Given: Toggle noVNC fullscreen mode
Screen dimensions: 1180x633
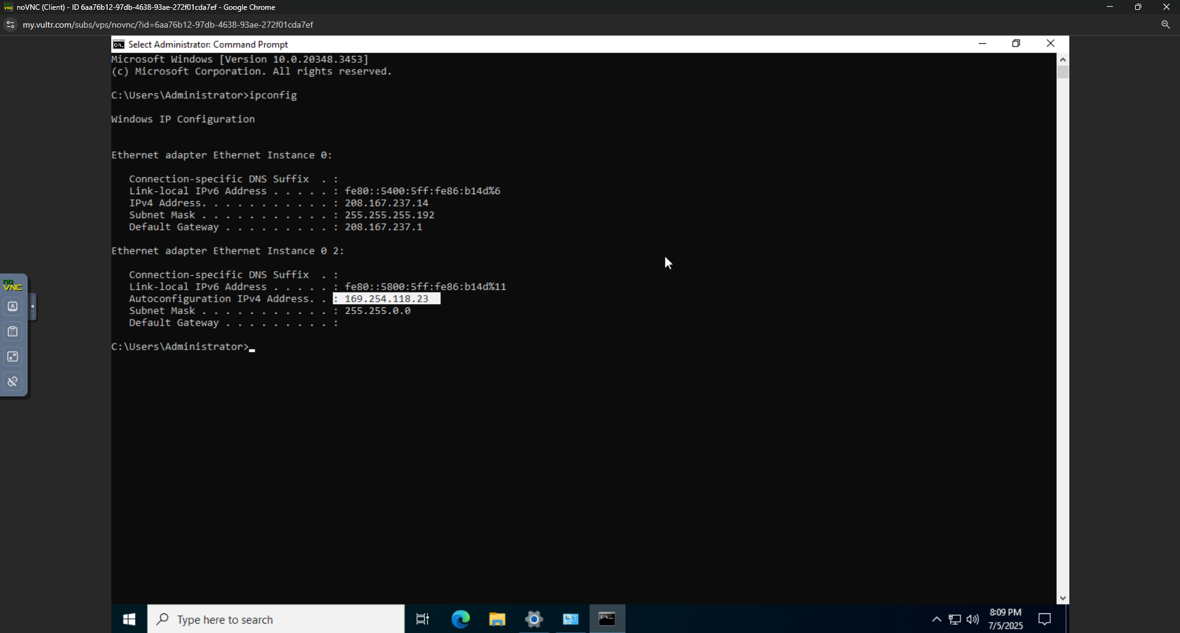Looking at the screenshot, I should [x=12, y=357].
